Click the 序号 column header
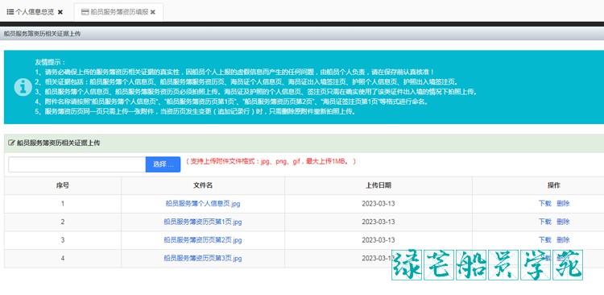This screenshot has width=604, height=295. click(x=63, y=185)
